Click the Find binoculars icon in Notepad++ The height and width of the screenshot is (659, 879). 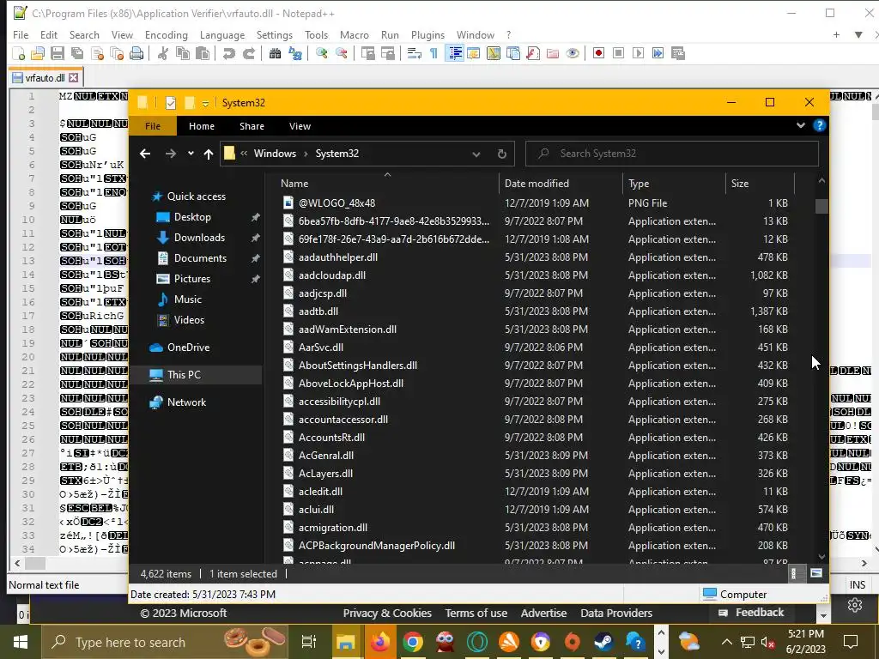[275, 53]
